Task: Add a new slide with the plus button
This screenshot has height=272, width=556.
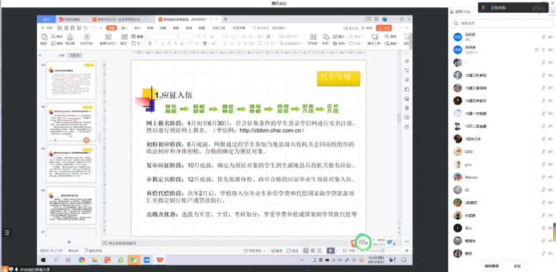Action: pyautogui.click(x=69, y=241)
